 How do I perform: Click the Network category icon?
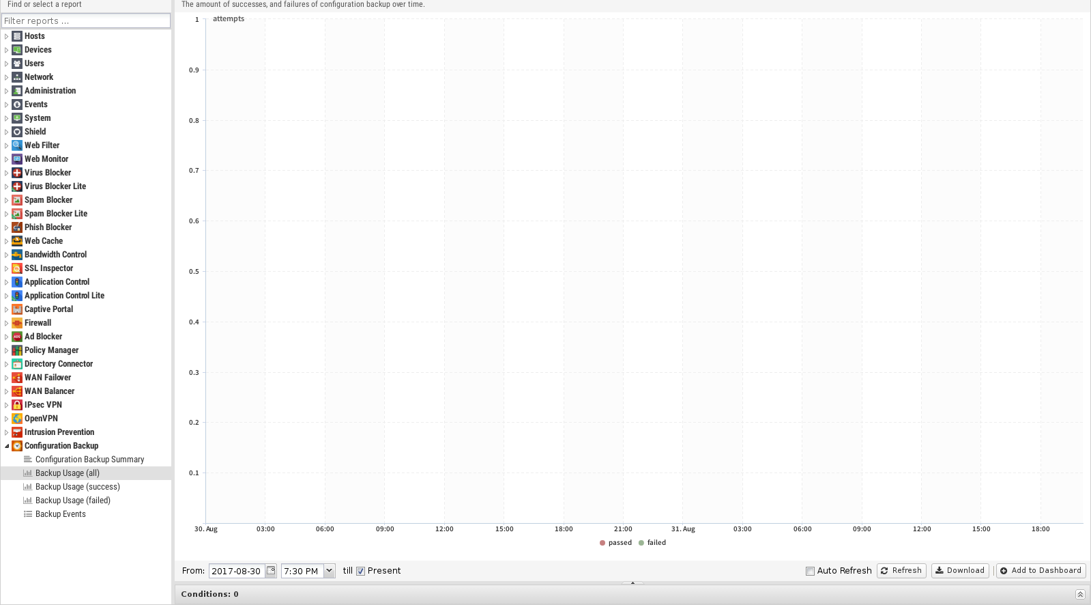[17, 77]
